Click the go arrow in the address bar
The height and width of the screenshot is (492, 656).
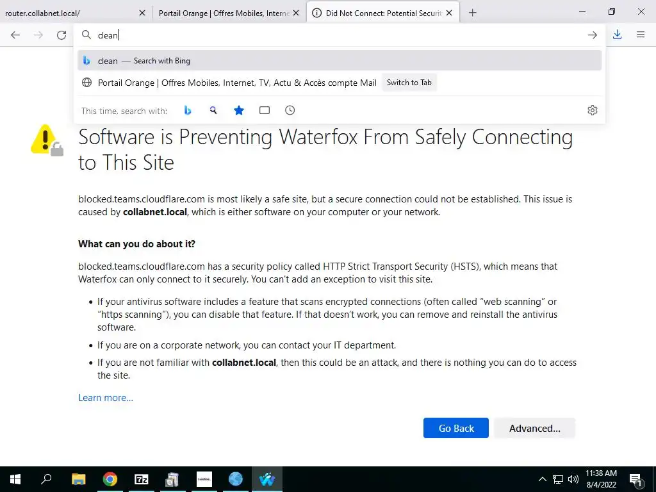click(592, 35)
